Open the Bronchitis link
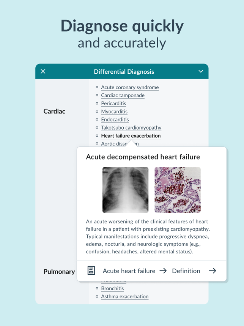The width and height of the screenshot is (244, 326). click(x=112, y=288)
